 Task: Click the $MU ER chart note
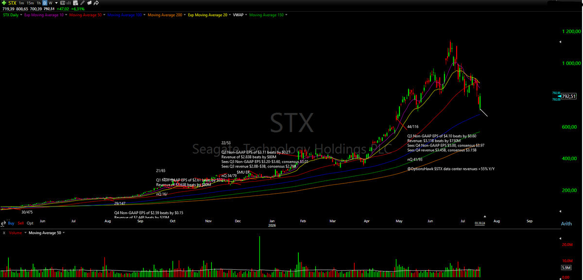[243, 172]
